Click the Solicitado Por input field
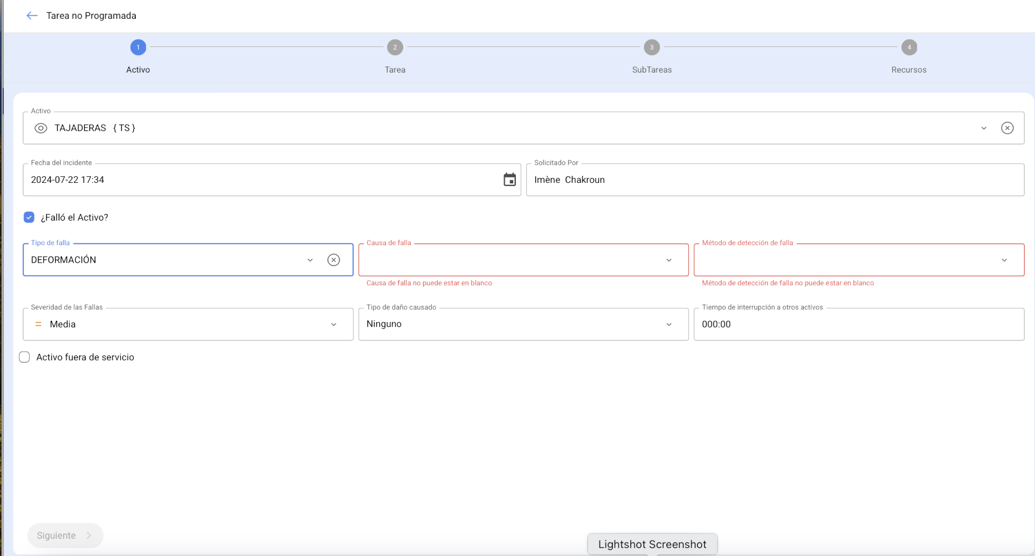1035x556 pixels. (775, 180)
